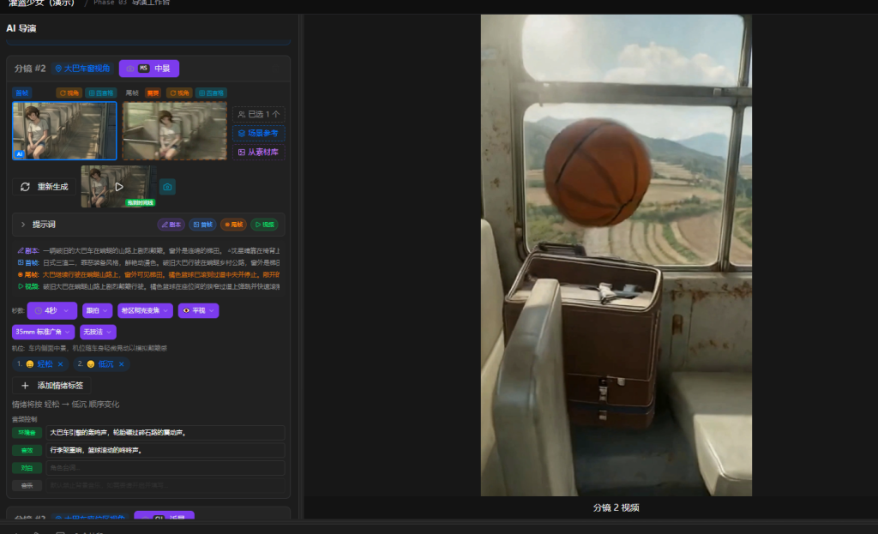Click 视角 refresh chip above first frame
878x534 pixels.
69,93
